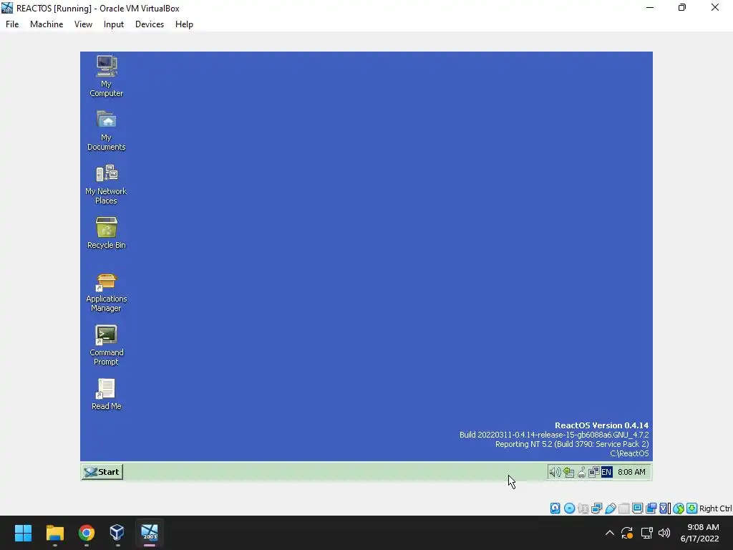Open the Windows host Start button
This screenshot has width=733, height=550.
pos(23,533)
